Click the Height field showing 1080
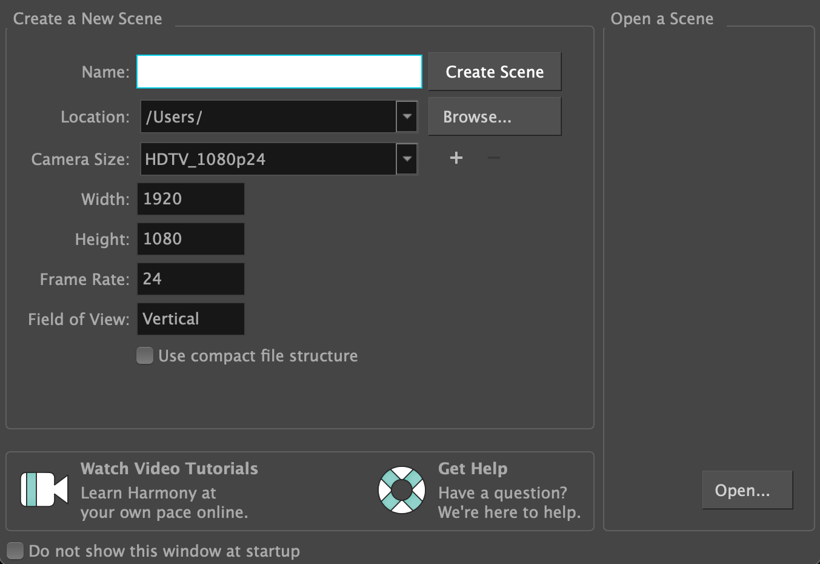 tap(191, 239)
